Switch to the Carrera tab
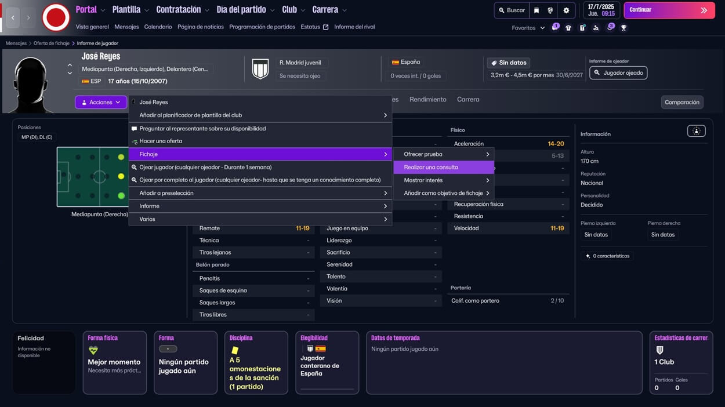 pos(467,100)
